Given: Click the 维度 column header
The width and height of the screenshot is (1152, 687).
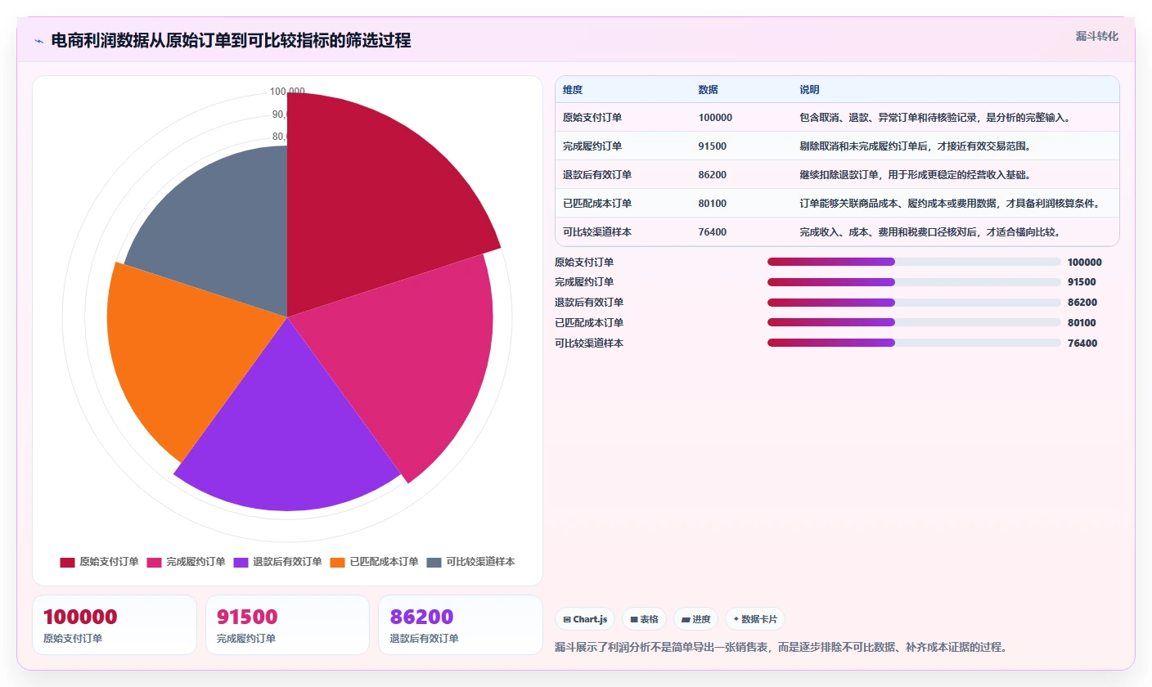Looking at the screenshot, I should [x=573, y=89].
